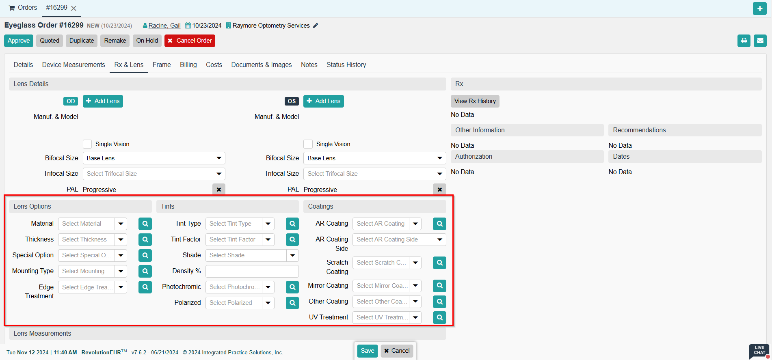Click the email envelope icon

[760, 41]
